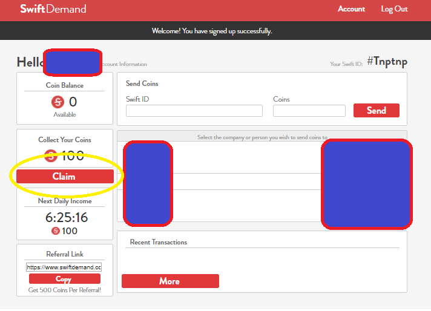Image resolution: width=431 pixels, height=311 pixels.
Task: Click the Send button
Action: tap(377, 111)
